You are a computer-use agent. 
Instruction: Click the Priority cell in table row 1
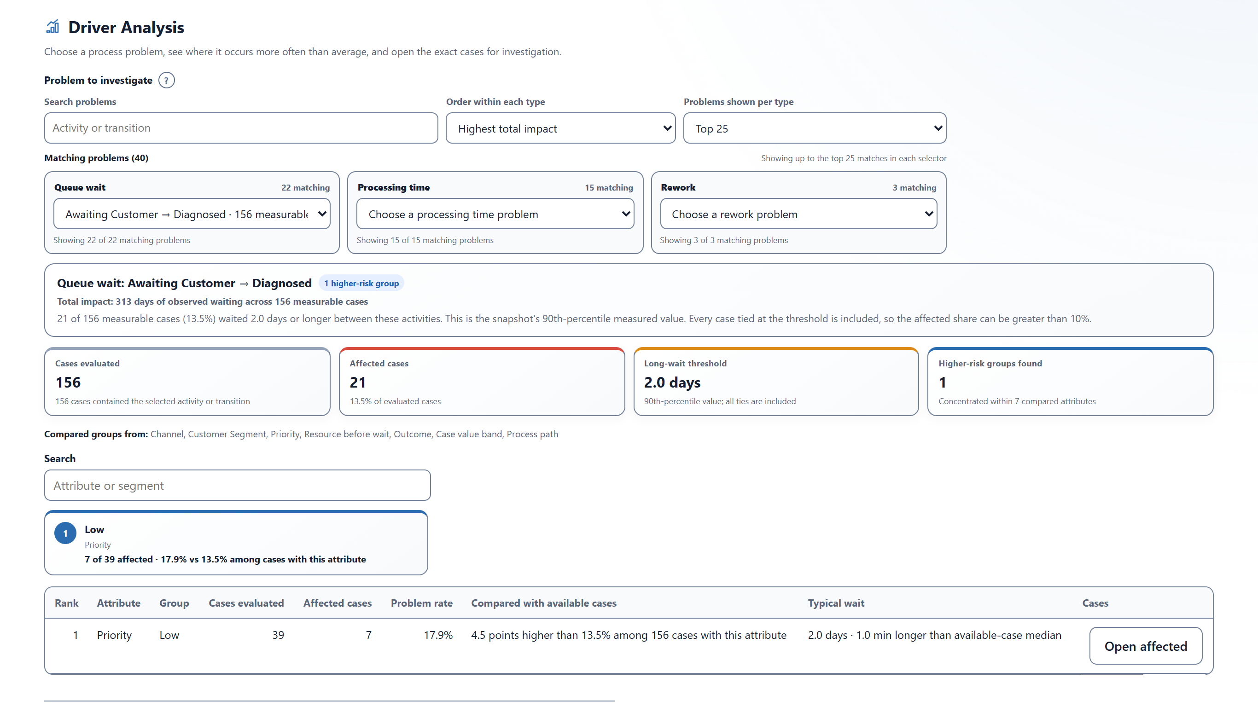coord(114,635)
